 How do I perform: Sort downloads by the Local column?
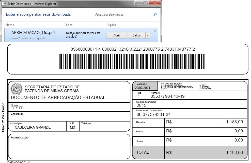click(69, 25)
